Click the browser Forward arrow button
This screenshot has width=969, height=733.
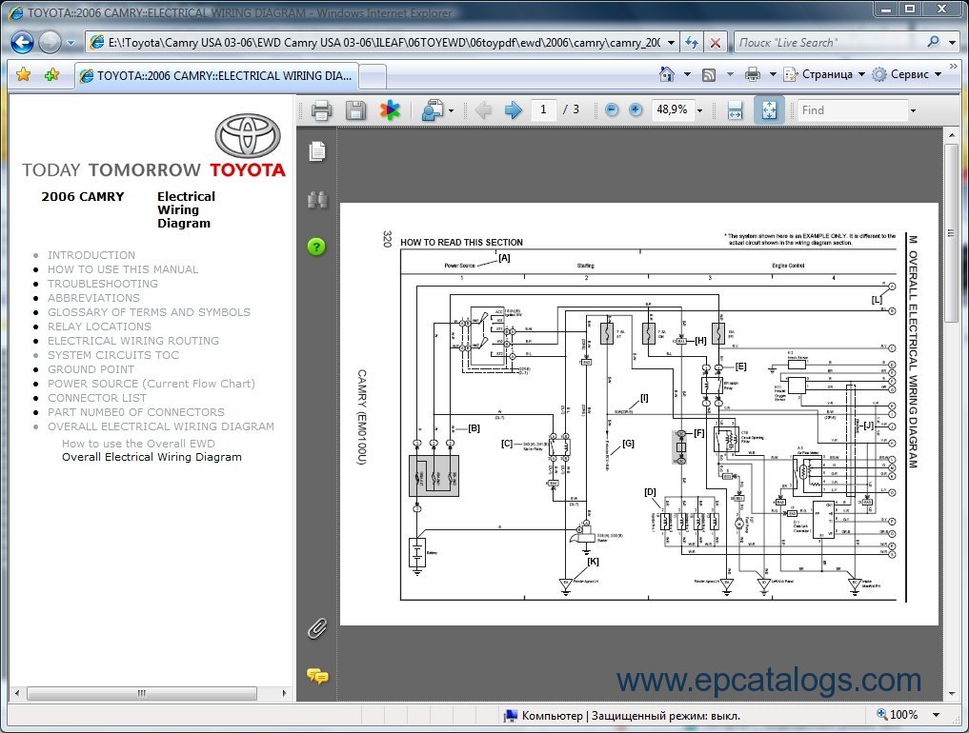50,43
